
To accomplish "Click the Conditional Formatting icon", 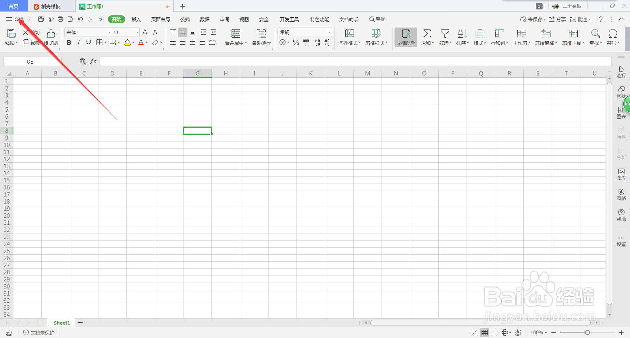I will tap(350, 33).
